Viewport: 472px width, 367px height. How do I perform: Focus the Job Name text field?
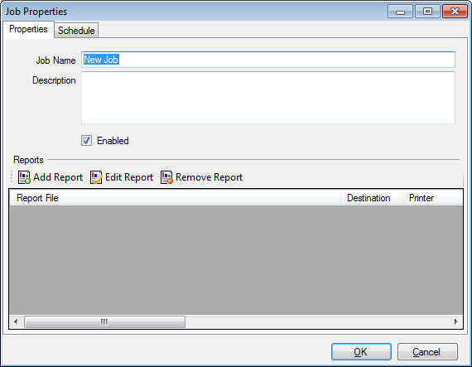point(268,60)
